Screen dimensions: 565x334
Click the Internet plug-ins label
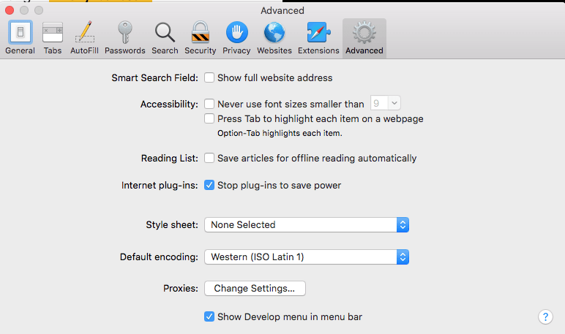tap(160, 185)
